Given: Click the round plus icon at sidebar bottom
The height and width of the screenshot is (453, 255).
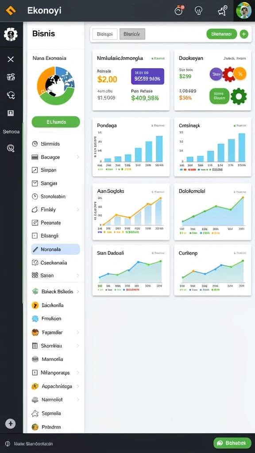Looking at the screenshot, I should tap(11, 424).
